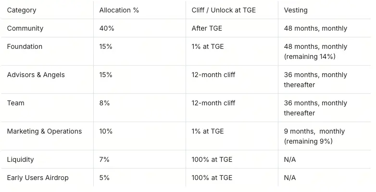This screenshot has width=376, height=192.
Task: Click the Vesting column header
Action: [x=296, y=10]
